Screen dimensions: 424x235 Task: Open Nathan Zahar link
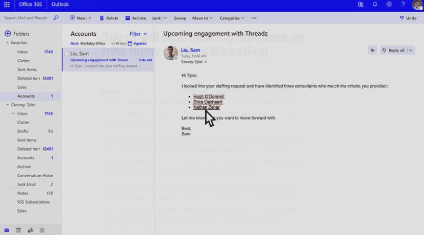pyautogui.click(x=206, y=107)
